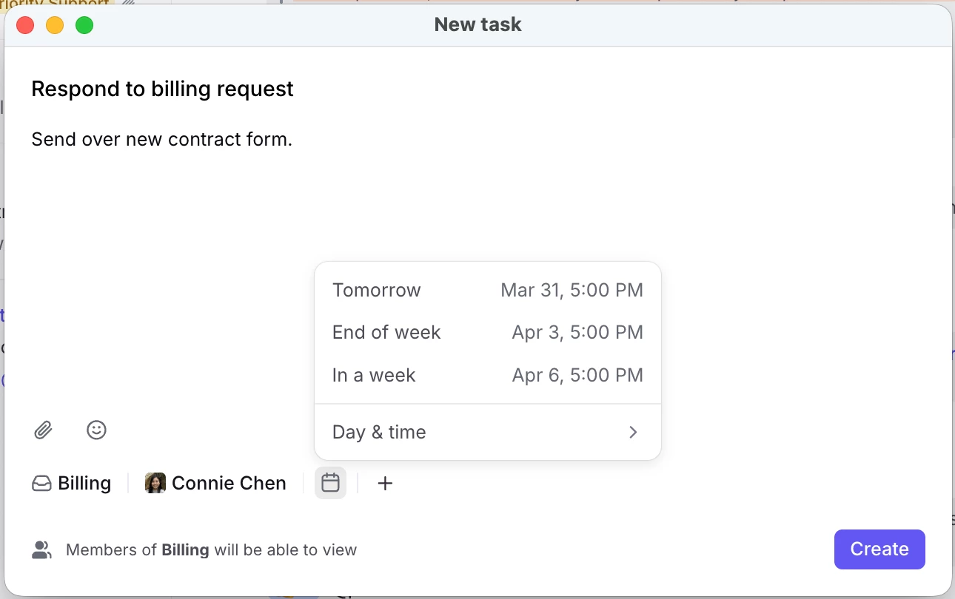Select Tomorrow due date option
The height and width of the screenshot is (599, 955).
point(488,290)
